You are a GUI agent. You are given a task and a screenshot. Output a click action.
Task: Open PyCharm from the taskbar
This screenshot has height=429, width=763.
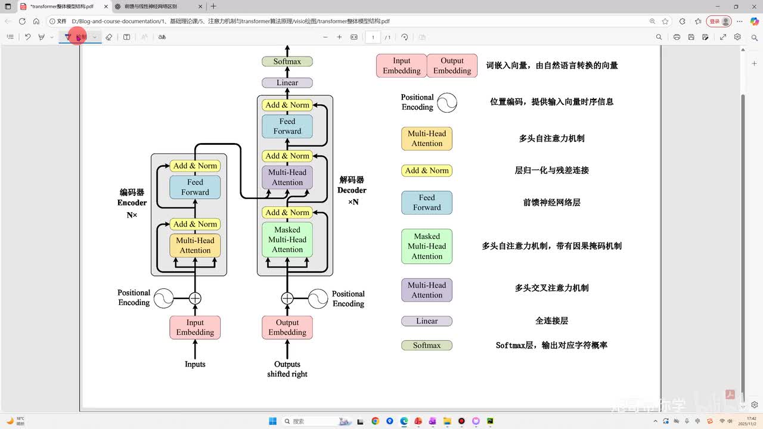[490, 421]
